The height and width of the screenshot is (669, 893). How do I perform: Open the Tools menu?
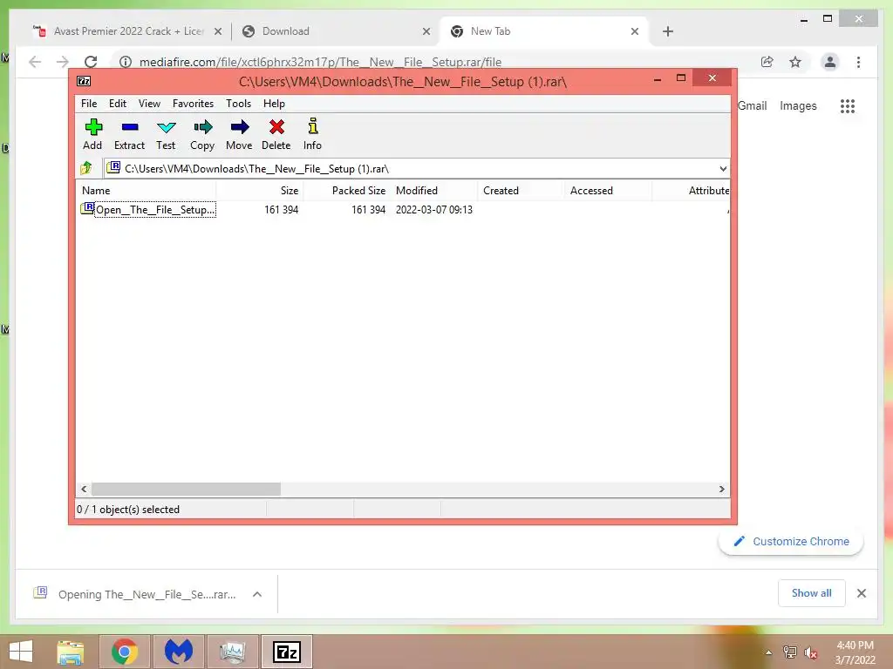point(238,104)
